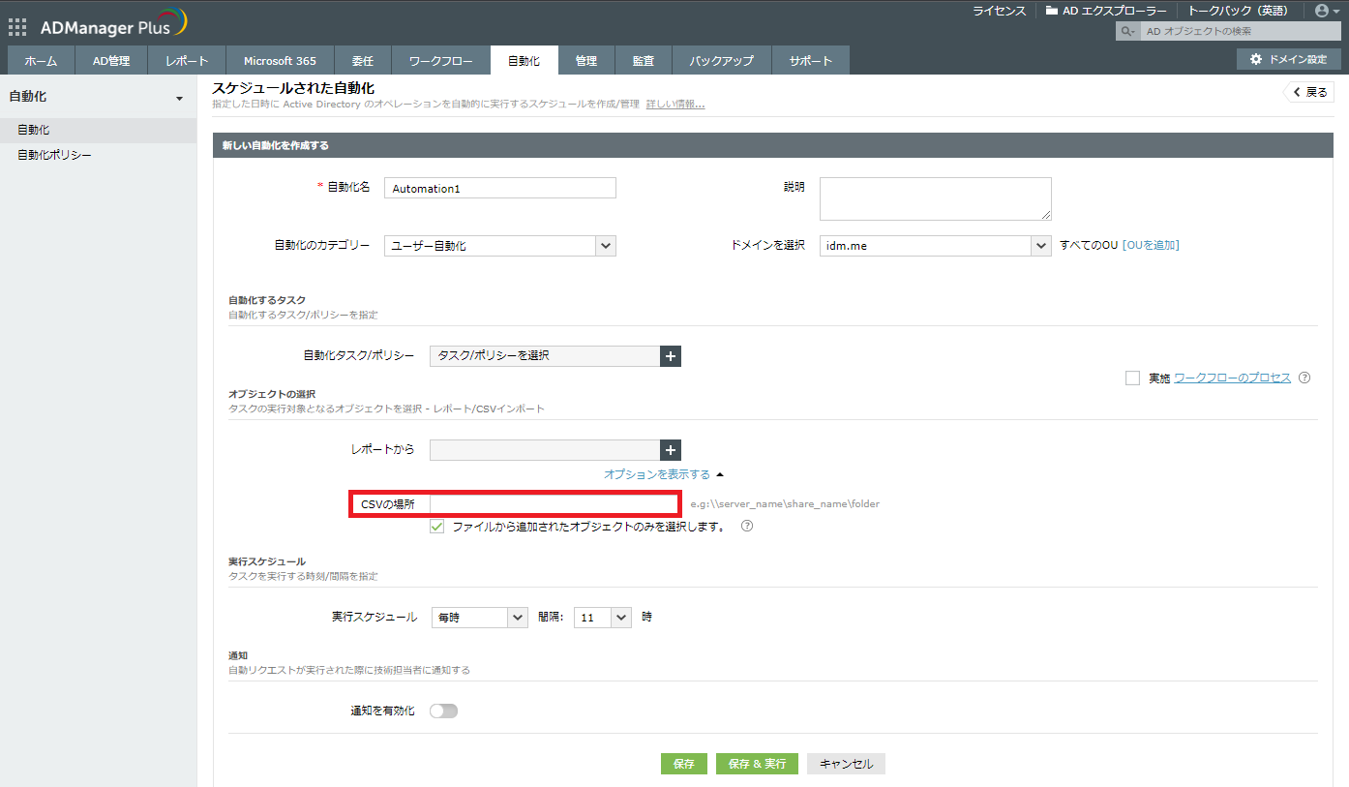Open ドメイン設定 button

pyautogui.click(x=1289, y=59)
